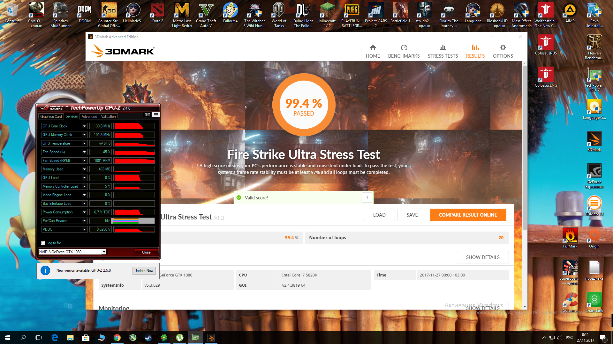Click Update Now for GPU-Z 2.5.0

click(x=144, y=271)
